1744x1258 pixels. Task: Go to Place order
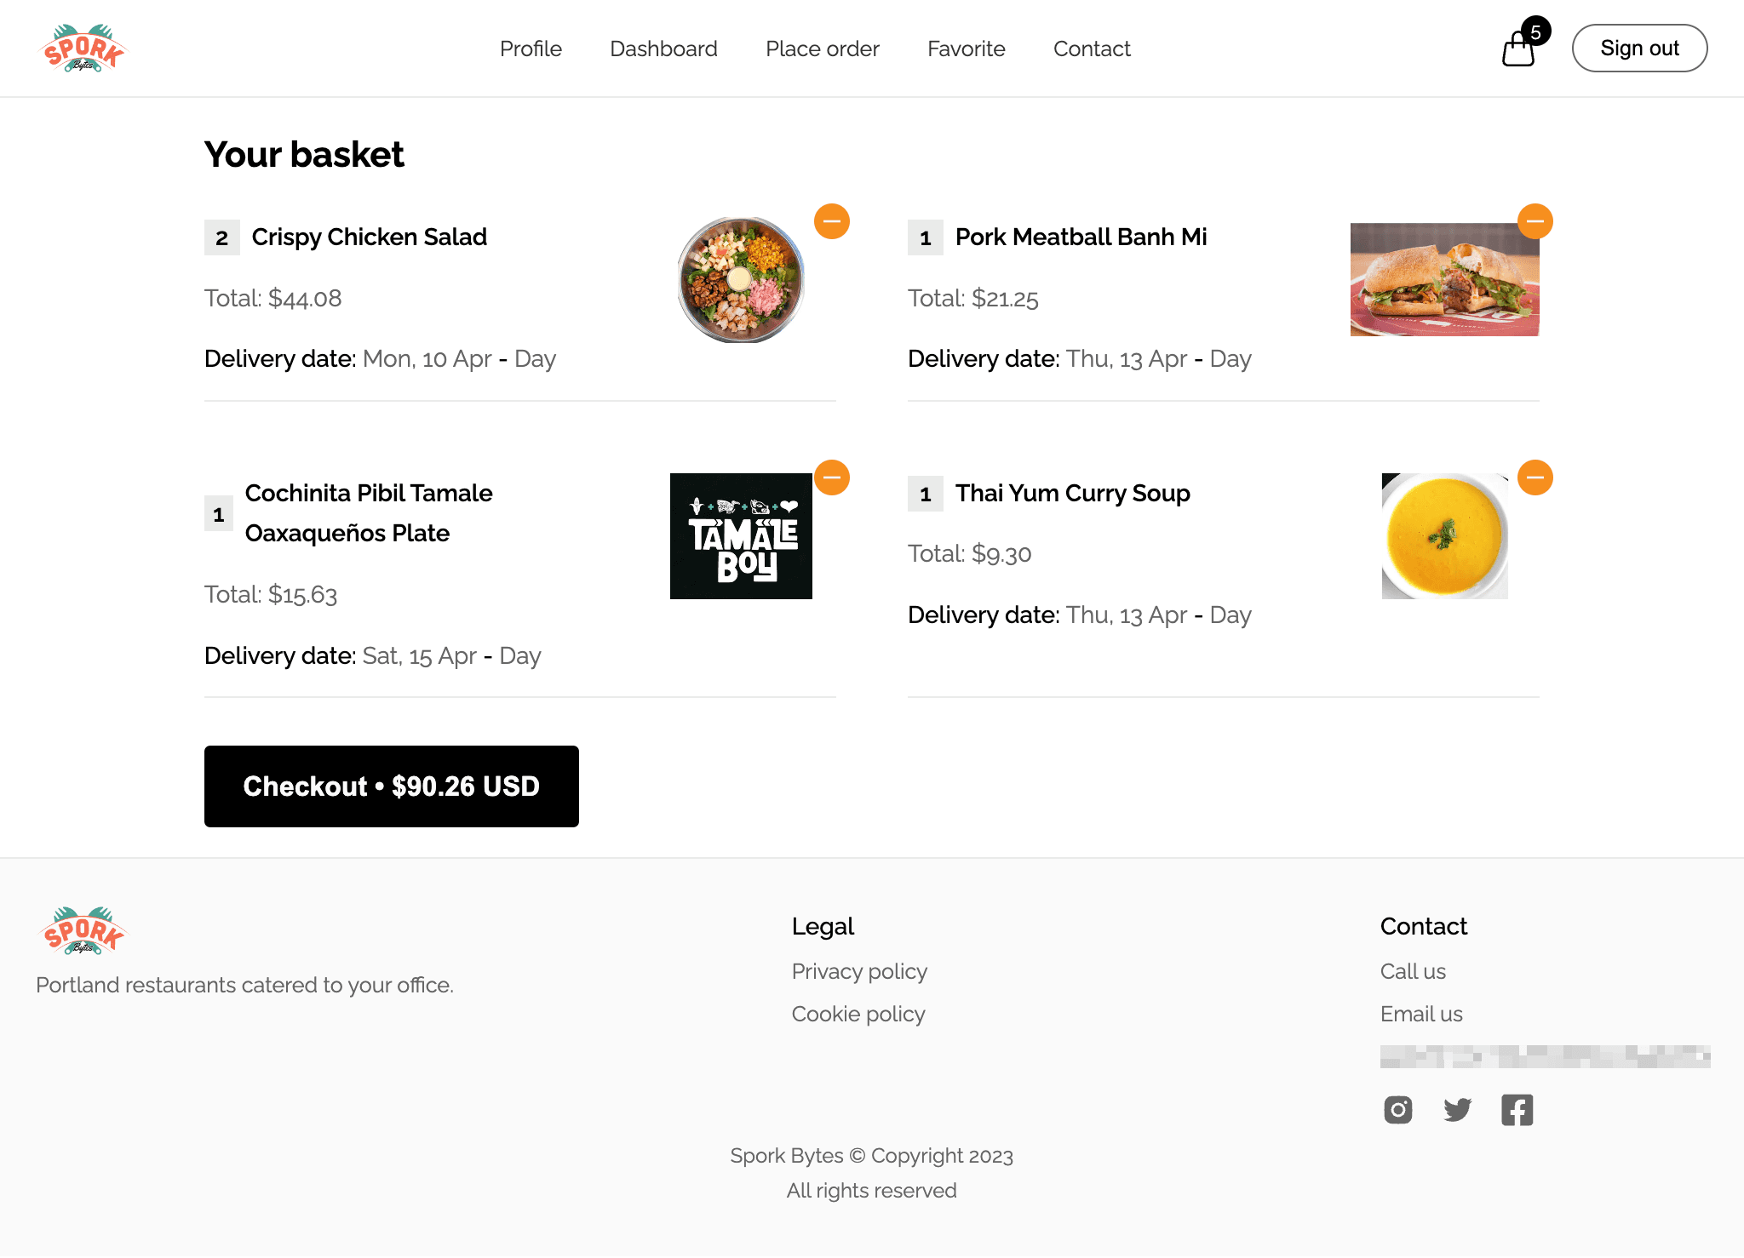(x=822, y=49)
